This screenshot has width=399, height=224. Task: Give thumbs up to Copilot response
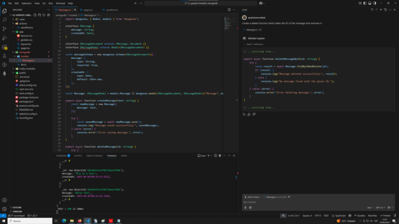tap(249, 114)
